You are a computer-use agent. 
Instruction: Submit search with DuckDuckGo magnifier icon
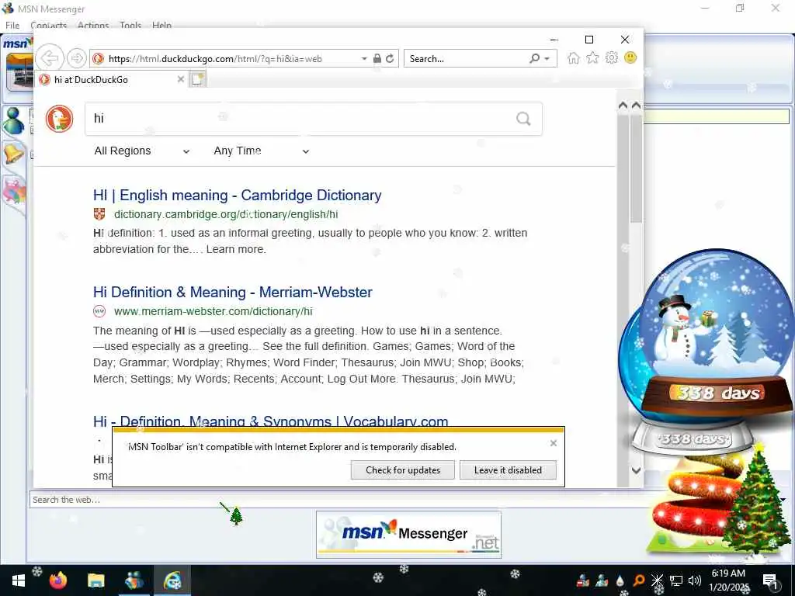pos(523,119)
